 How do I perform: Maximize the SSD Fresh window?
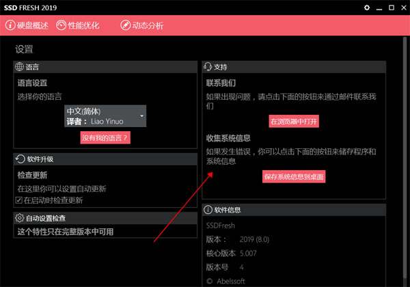tap(392, 8)
